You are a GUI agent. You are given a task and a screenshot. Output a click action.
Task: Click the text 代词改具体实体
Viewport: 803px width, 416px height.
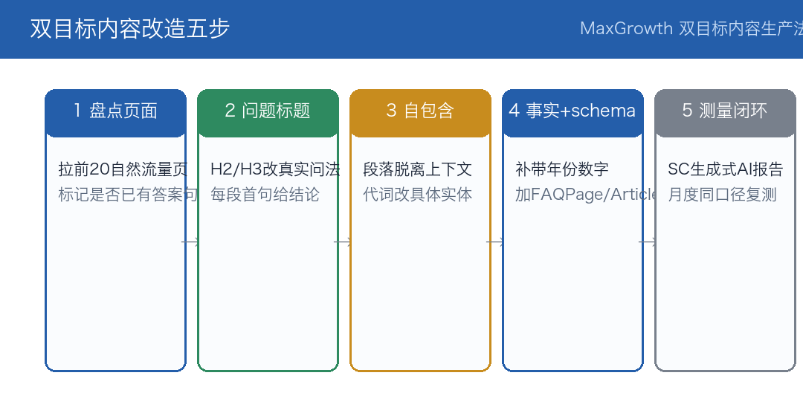pyautogui.click(x=417, y=195)
